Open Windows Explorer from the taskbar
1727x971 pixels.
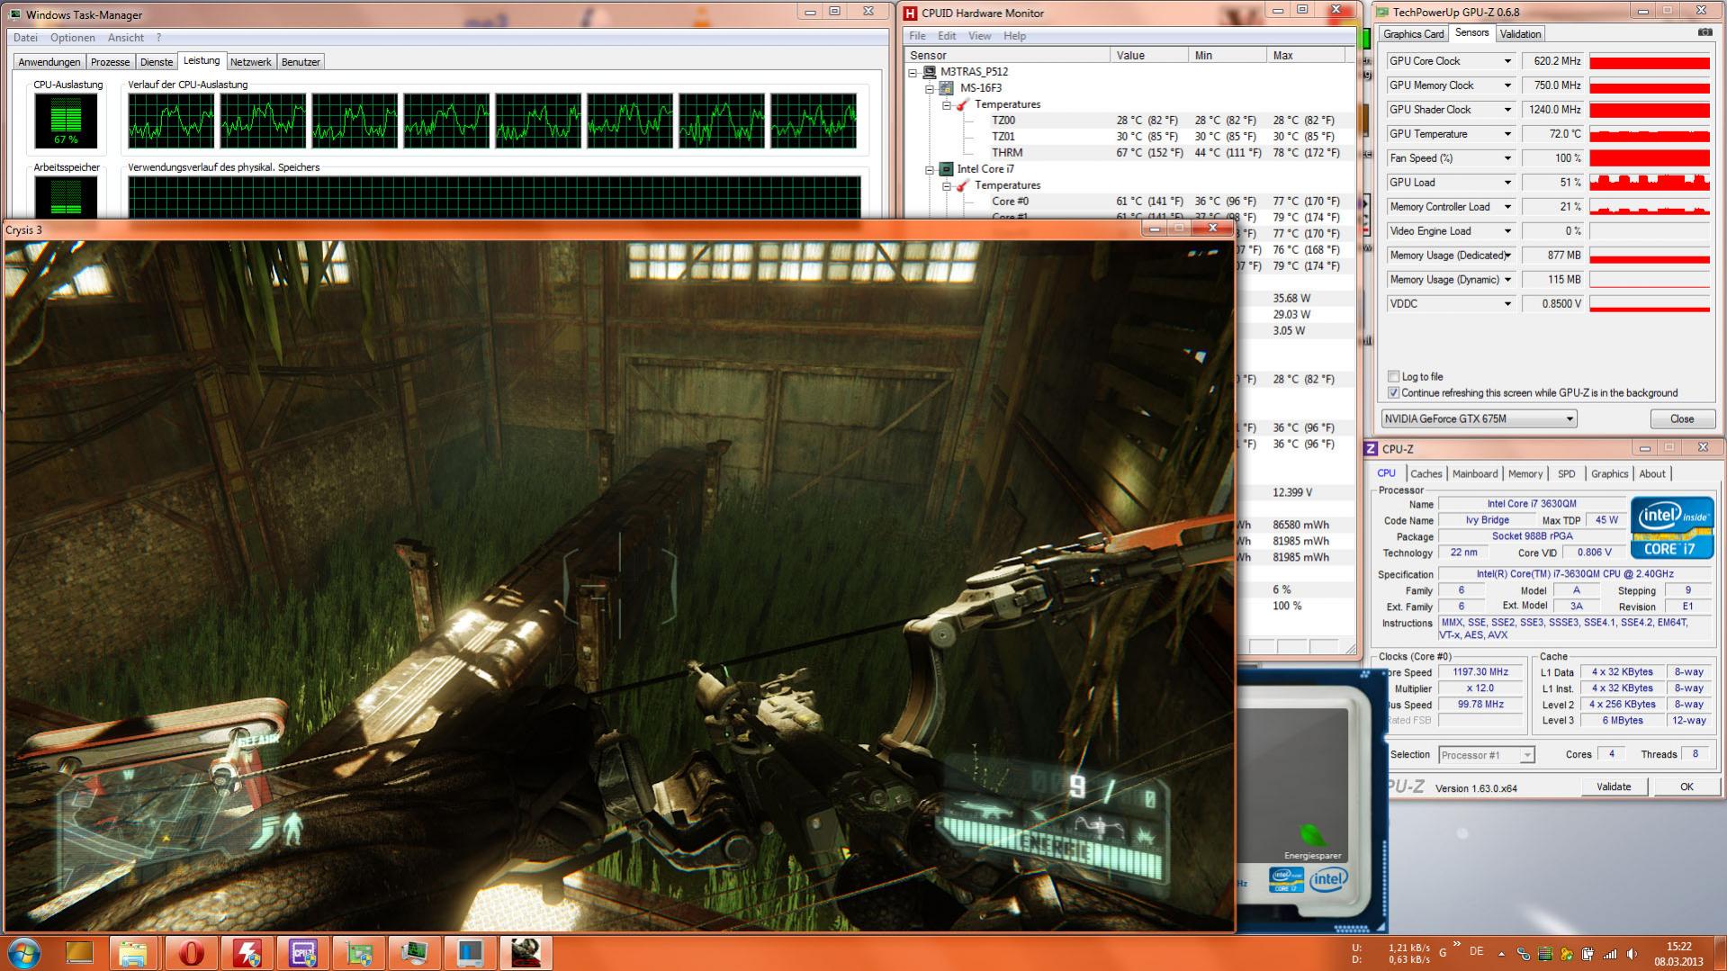pyautogui.click(x=133, y=952)
